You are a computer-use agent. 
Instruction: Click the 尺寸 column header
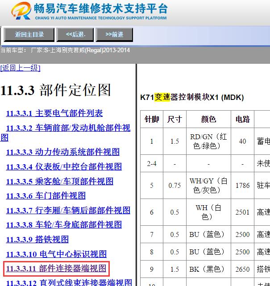click(x=174, y=119)
